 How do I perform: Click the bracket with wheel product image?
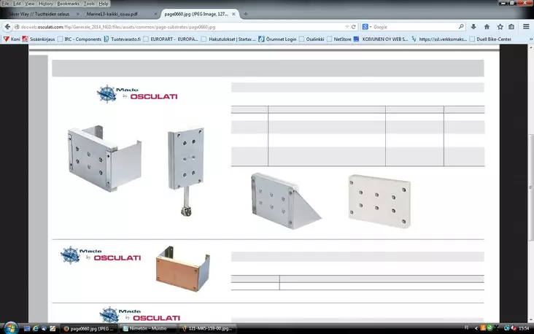[x=186, y=171]
